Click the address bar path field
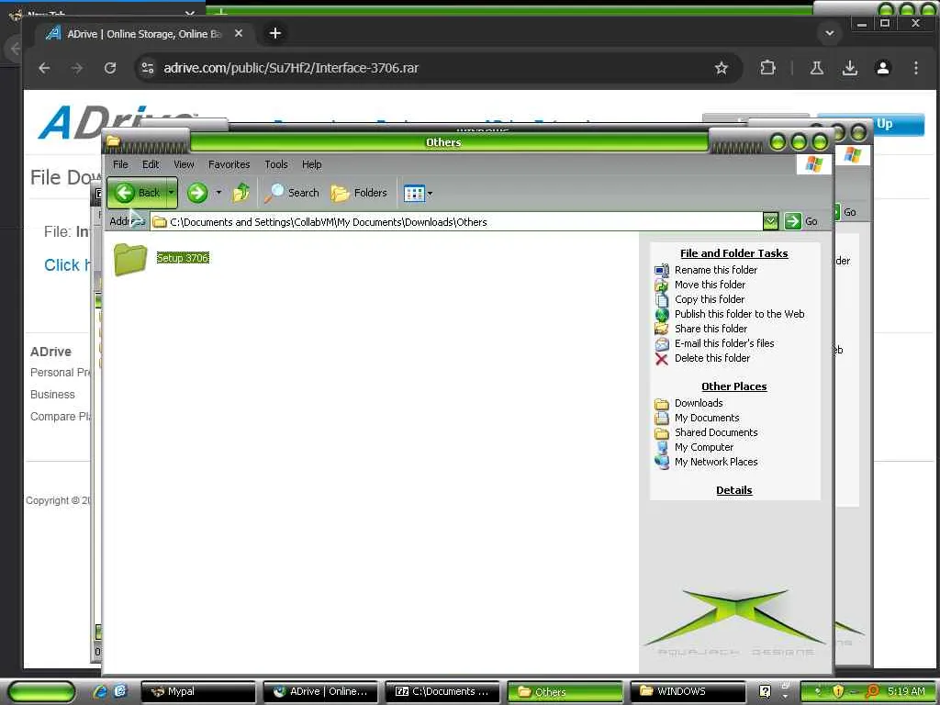This screenshot has width=940, height=705. coord(455,222)
